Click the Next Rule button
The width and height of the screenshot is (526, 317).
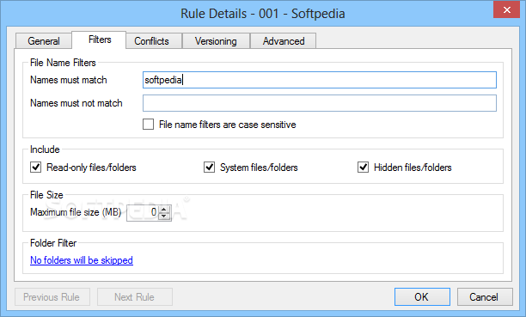pyautogui.click(x=135, y=297)
